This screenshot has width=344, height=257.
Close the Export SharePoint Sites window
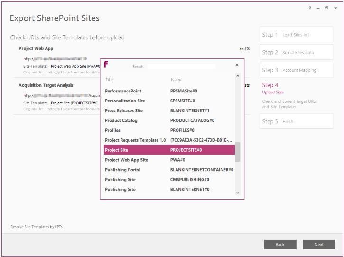[x=335, y=8]
